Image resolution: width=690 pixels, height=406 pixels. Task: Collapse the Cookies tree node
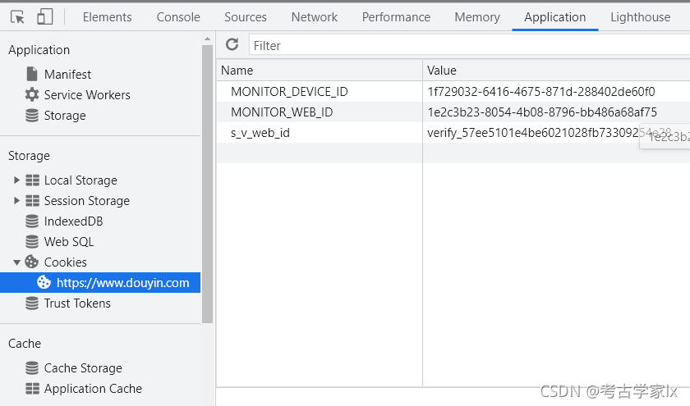click(x=16, y=262)
